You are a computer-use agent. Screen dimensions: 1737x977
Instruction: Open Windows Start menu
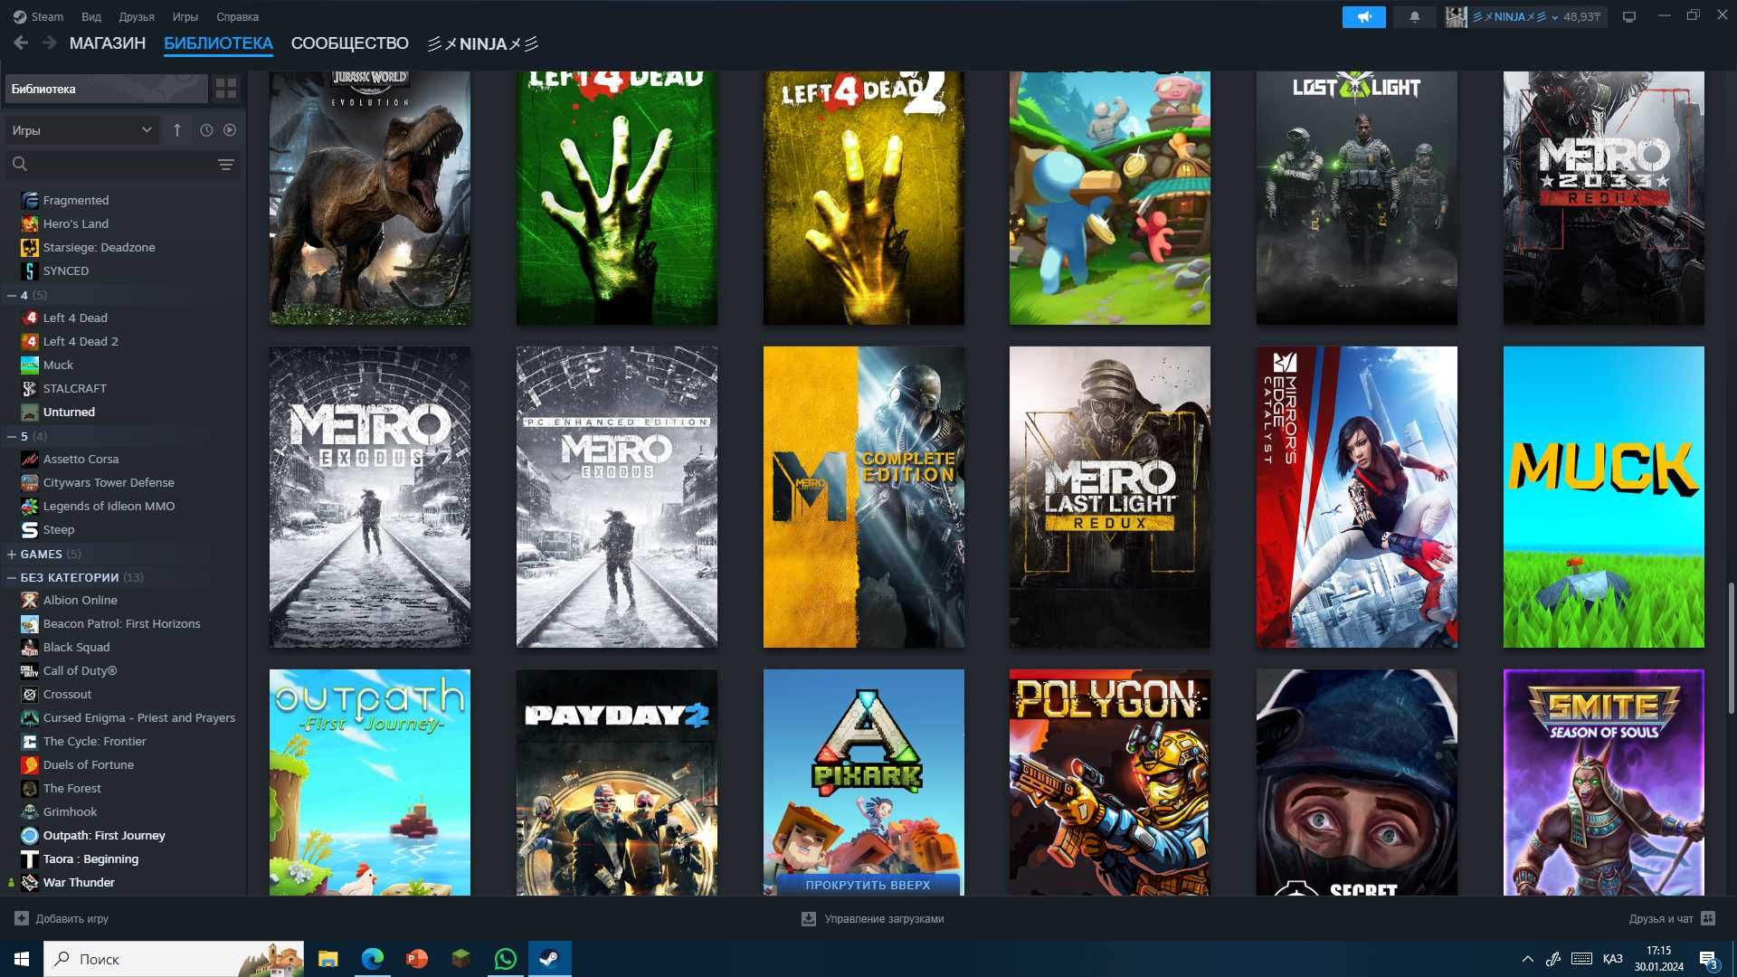(22, 959)
